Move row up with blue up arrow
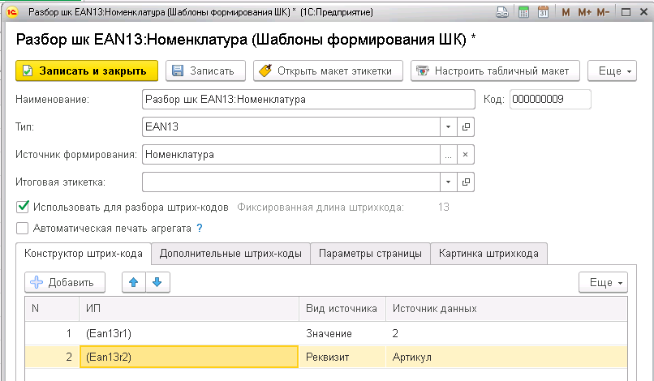 tap(133, 283)
